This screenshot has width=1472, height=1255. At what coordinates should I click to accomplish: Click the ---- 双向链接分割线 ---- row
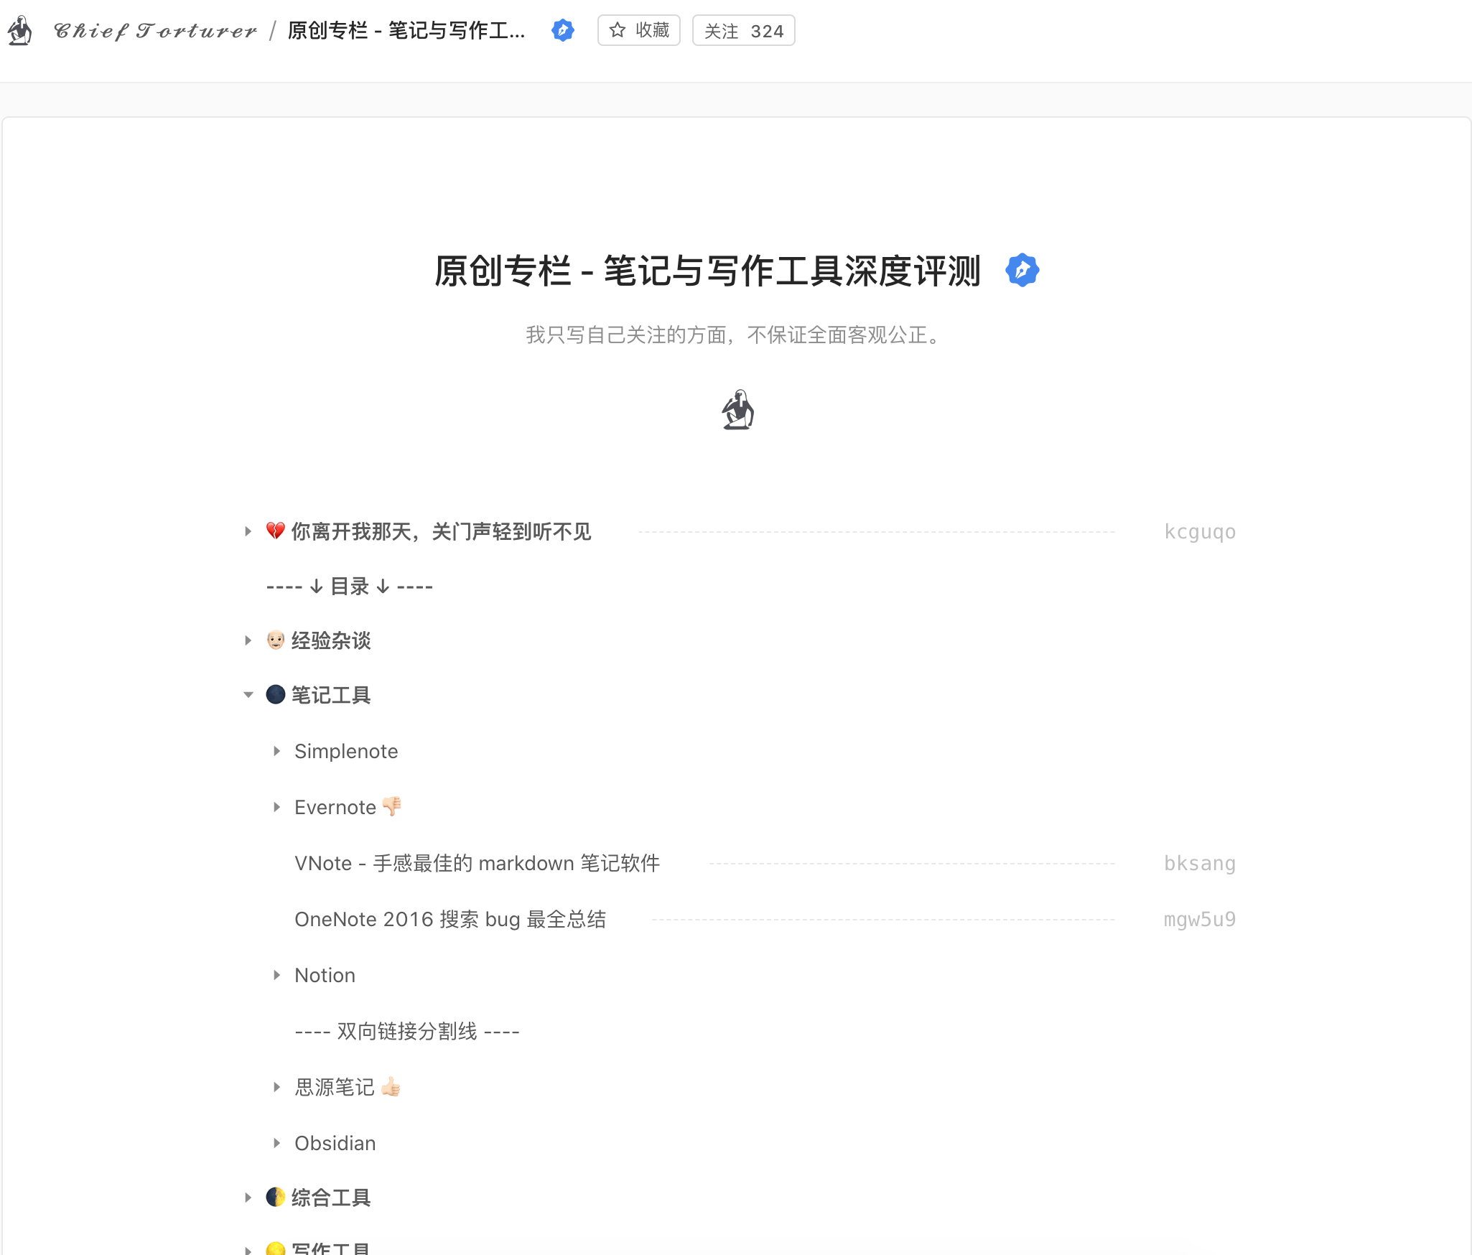(407, 1031)
